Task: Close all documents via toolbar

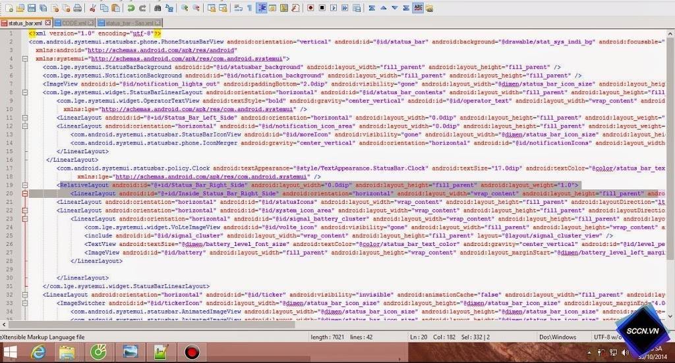Action: (x=66, y=8)
